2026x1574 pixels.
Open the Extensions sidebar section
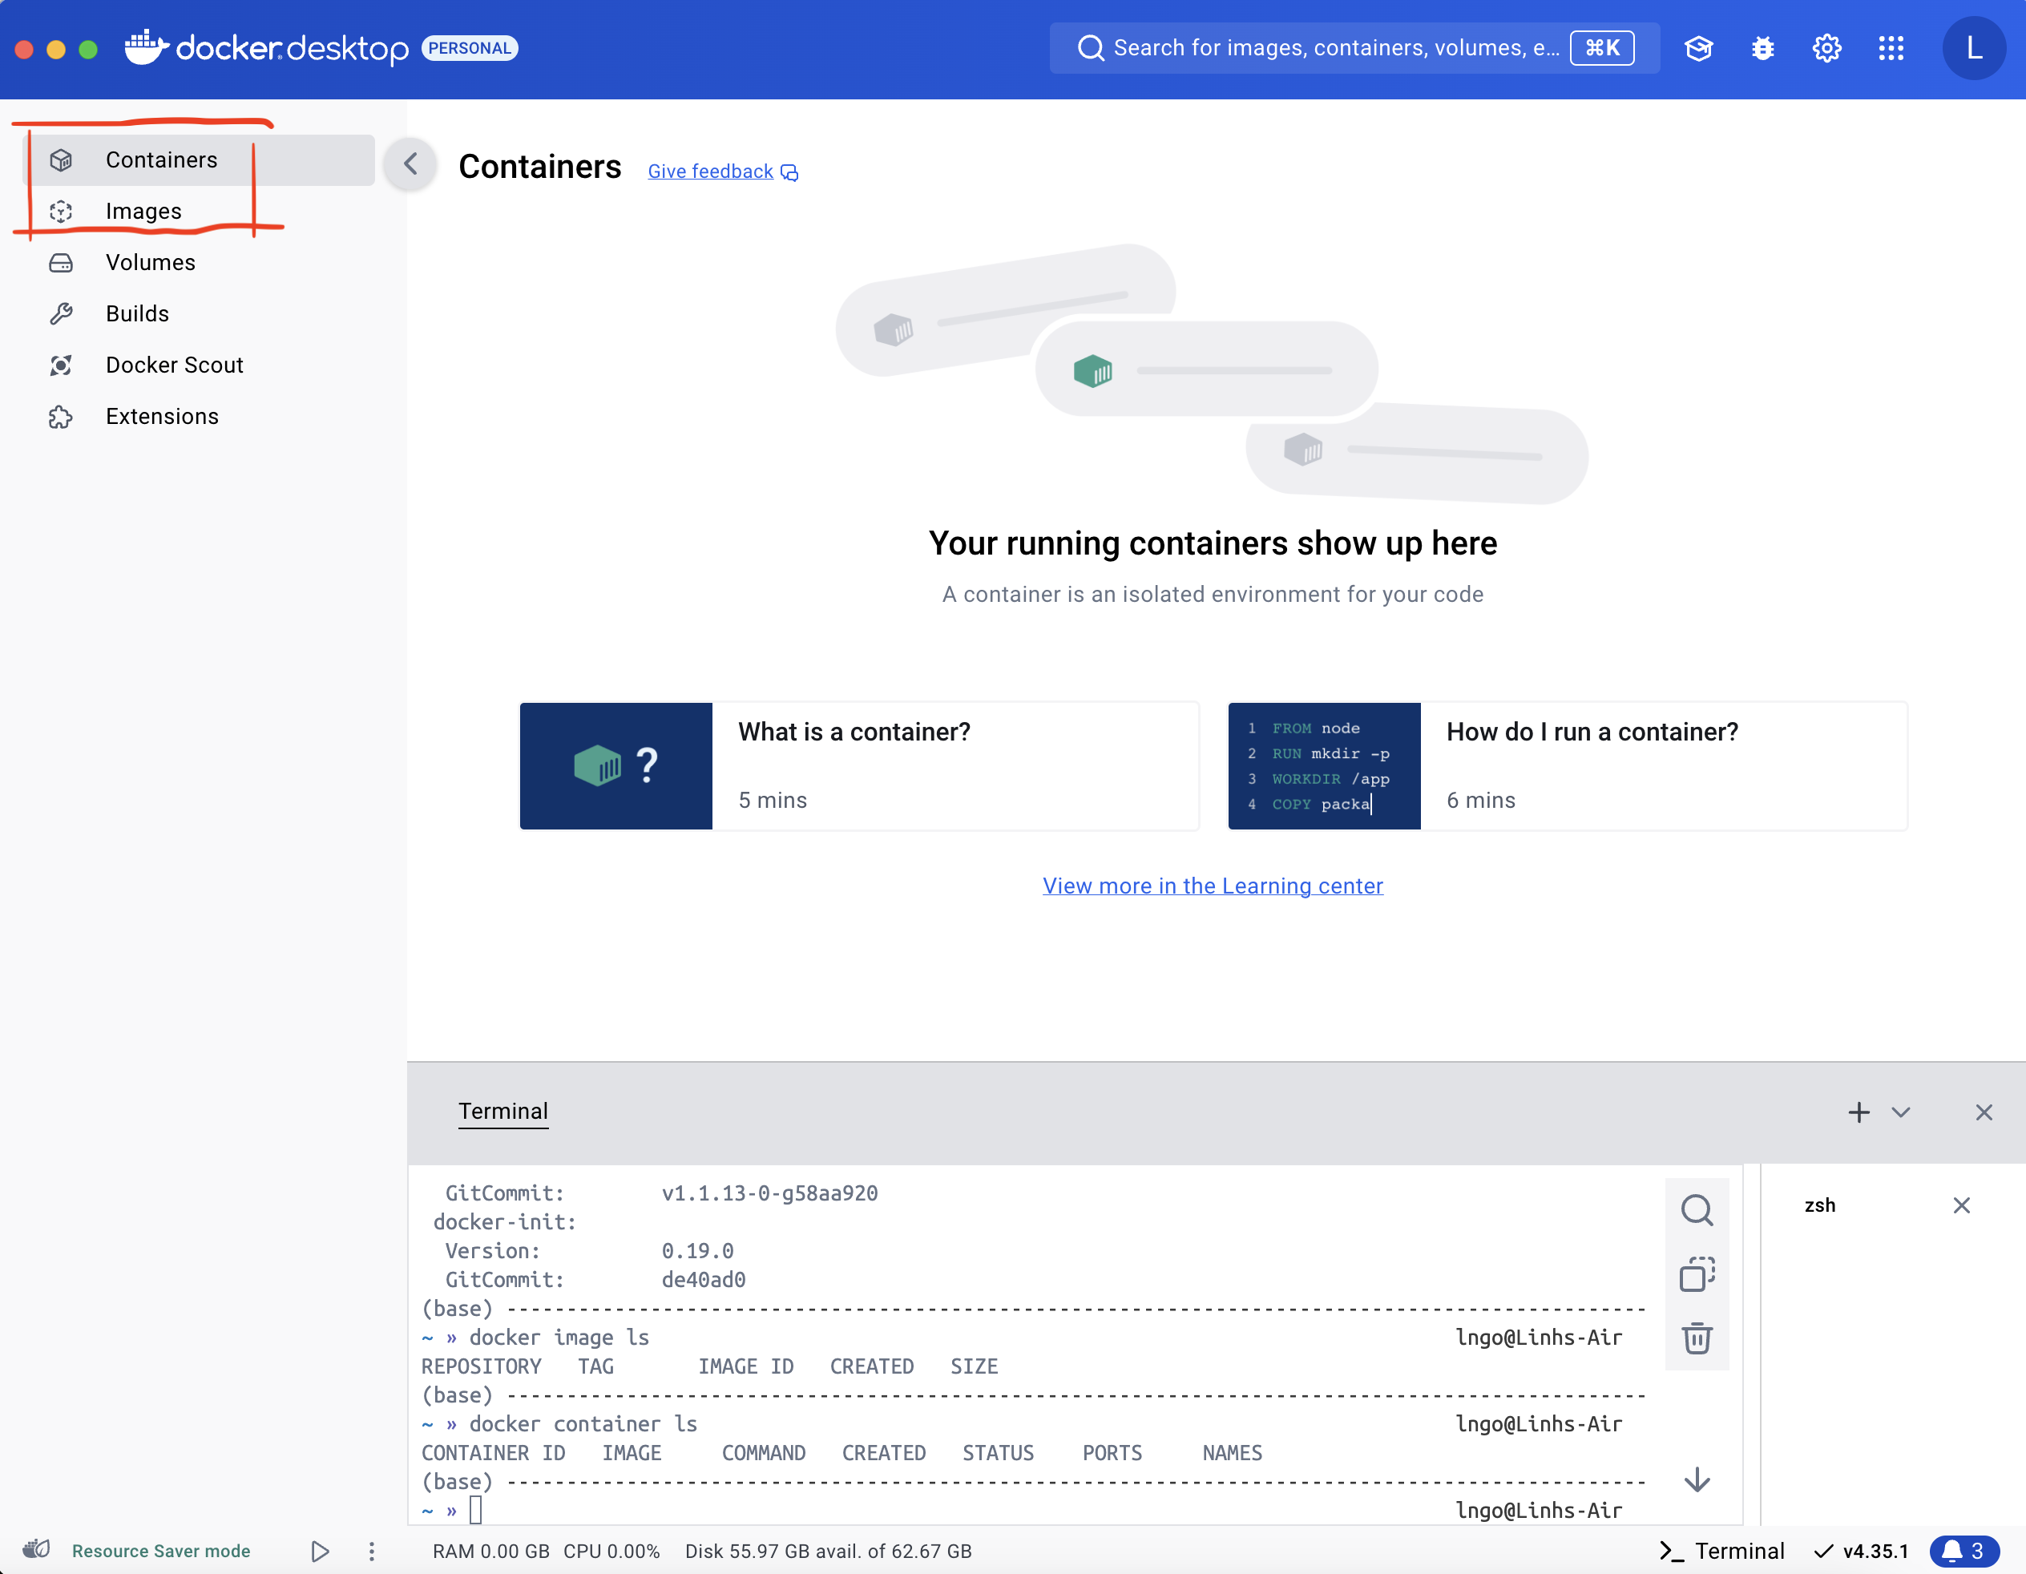(199, 417)
